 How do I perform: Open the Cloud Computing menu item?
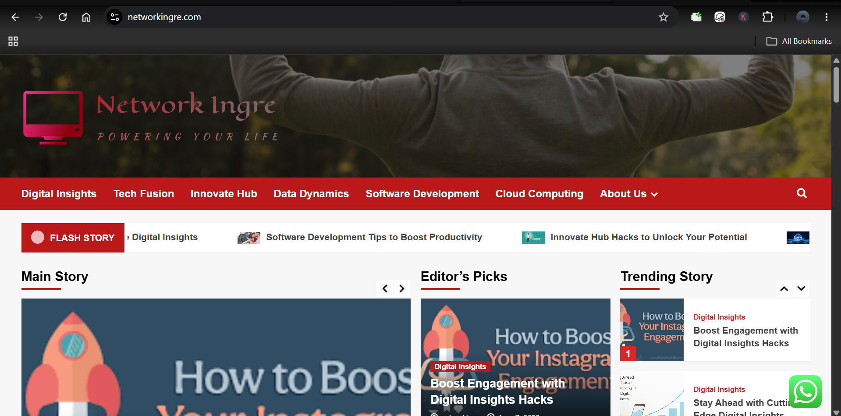[539, 194]
